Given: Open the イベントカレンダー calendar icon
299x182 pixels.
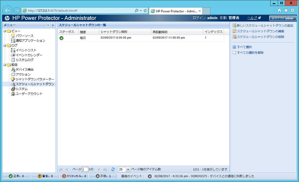Looking at the screenshot, I should (x=13, y=55).
